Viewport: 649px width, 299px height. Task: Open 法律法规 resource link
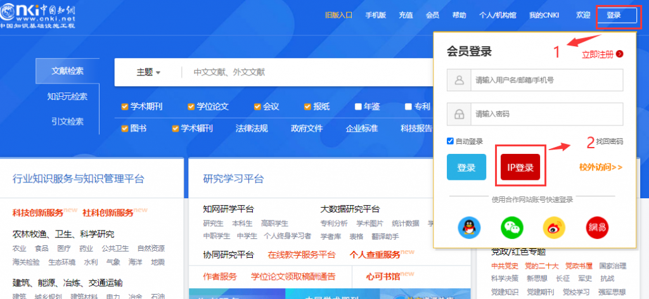click(252, 129)
